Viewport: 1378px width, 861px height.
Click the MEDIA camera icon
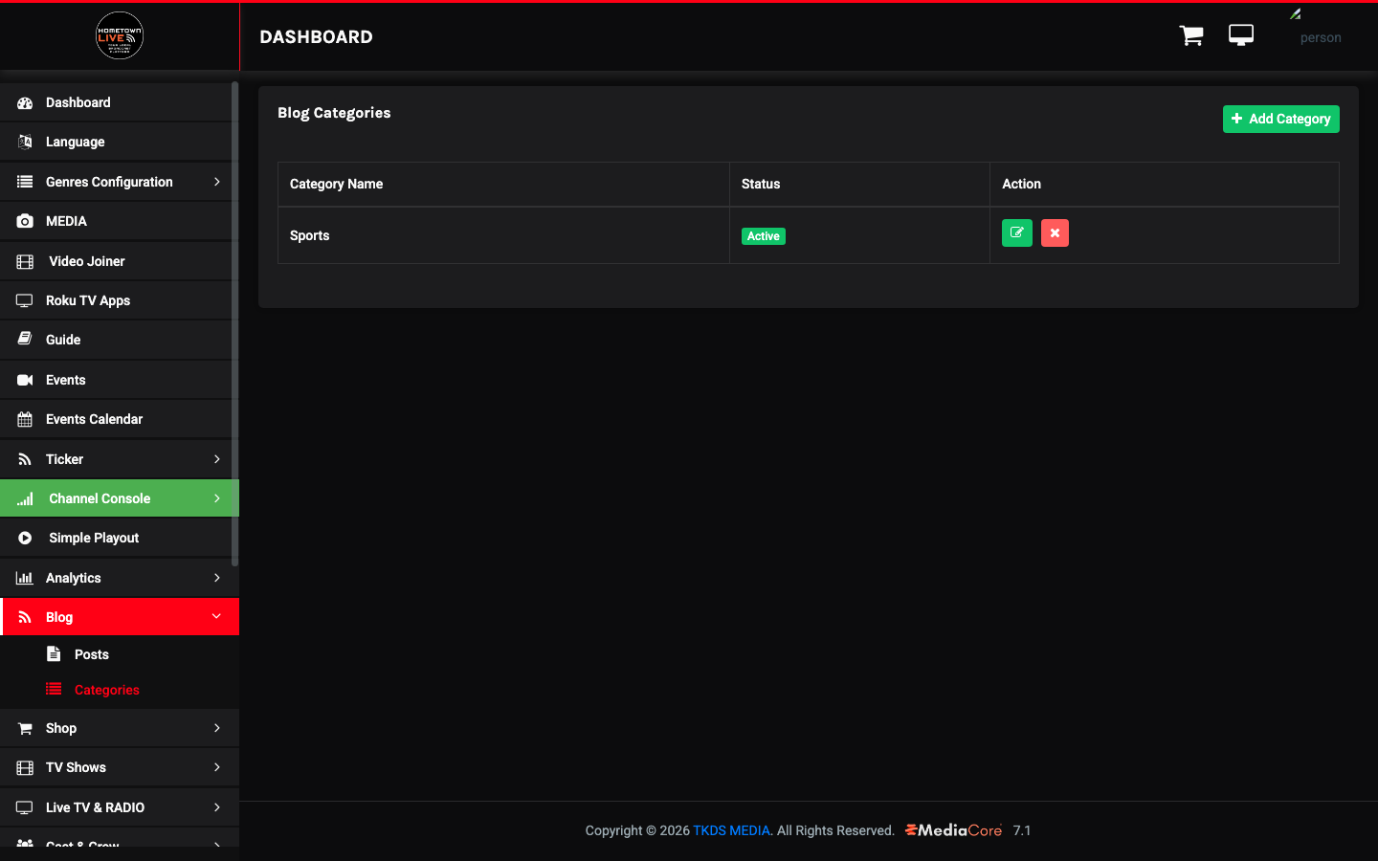pos(25,221)
